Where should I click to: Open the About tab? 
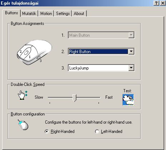click(79, 14)
